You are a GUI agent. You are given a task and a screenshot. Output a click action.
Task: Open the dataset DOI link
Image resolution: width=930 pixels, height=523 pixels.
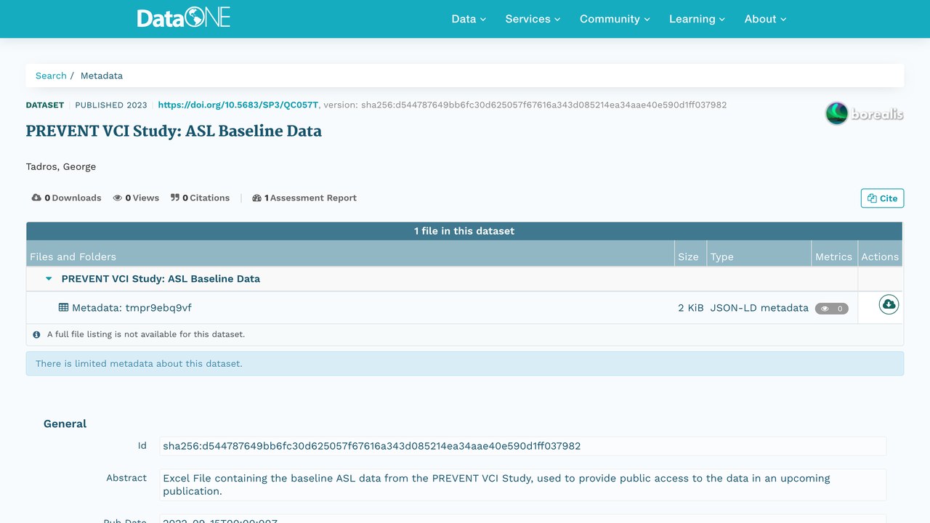(x=238, y=105)
